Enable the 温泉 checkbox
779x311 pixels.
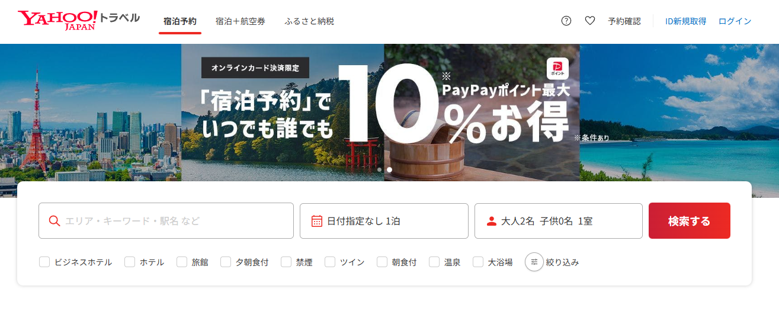434,262
